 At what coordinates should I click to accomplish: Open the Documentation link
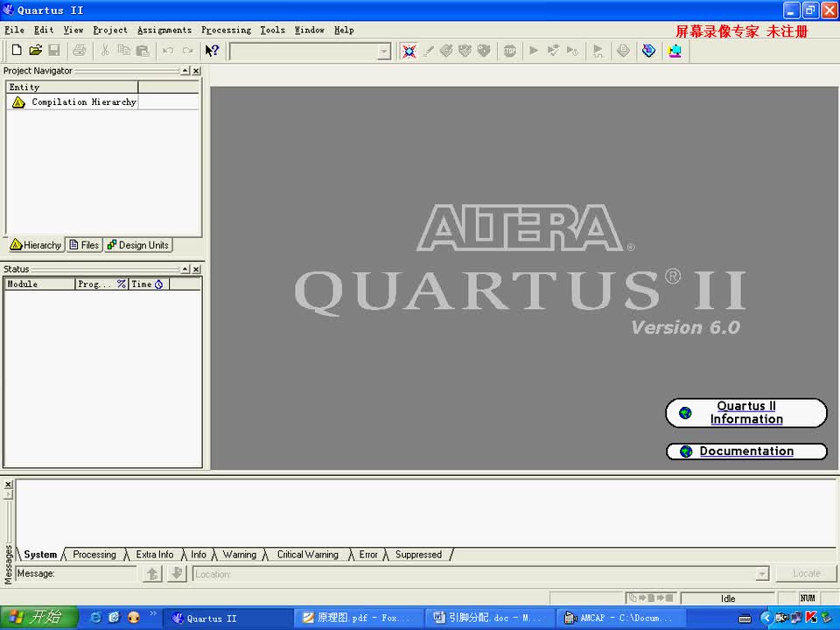coord(746,451)
